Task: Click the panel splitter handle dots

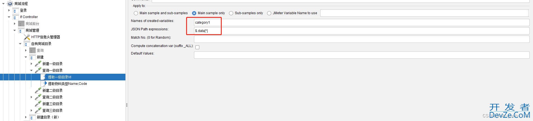Action: click(127, 105)
